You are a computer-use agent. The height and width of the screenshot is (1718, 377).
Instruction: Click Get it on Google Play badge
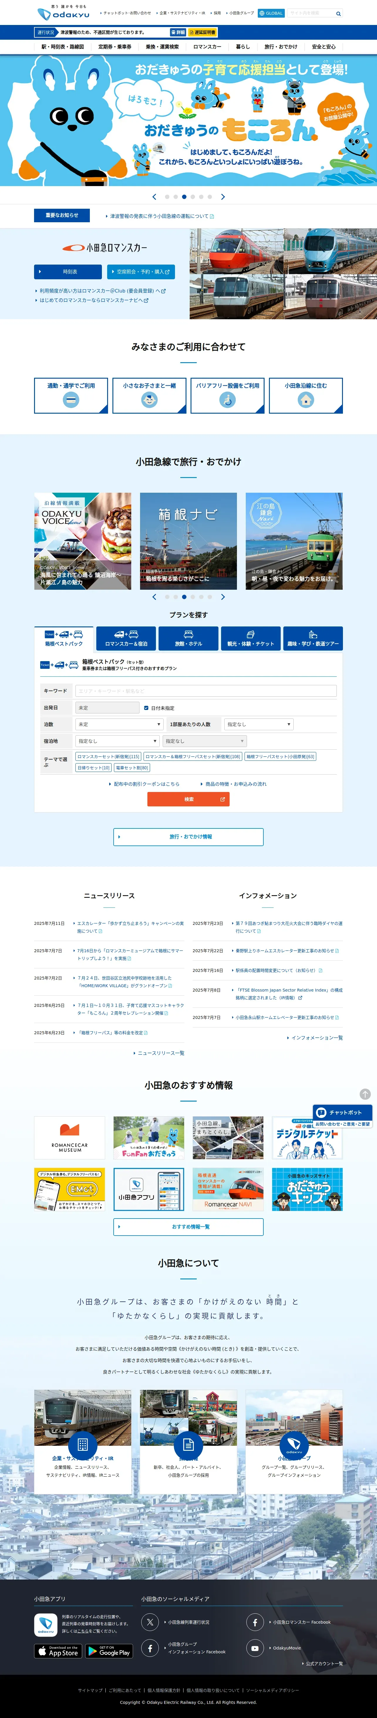click(109, 1651)
